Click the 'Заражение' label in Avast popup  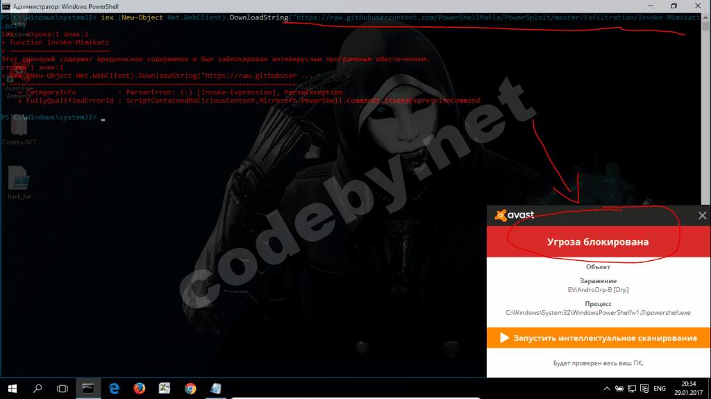[598, 280]
